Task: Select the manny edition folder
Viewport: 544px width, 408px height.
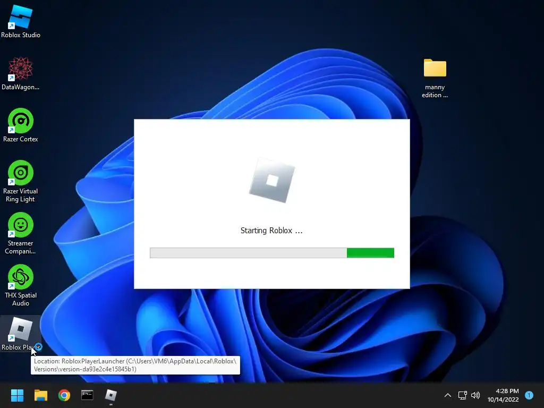Action: (435, 78)
